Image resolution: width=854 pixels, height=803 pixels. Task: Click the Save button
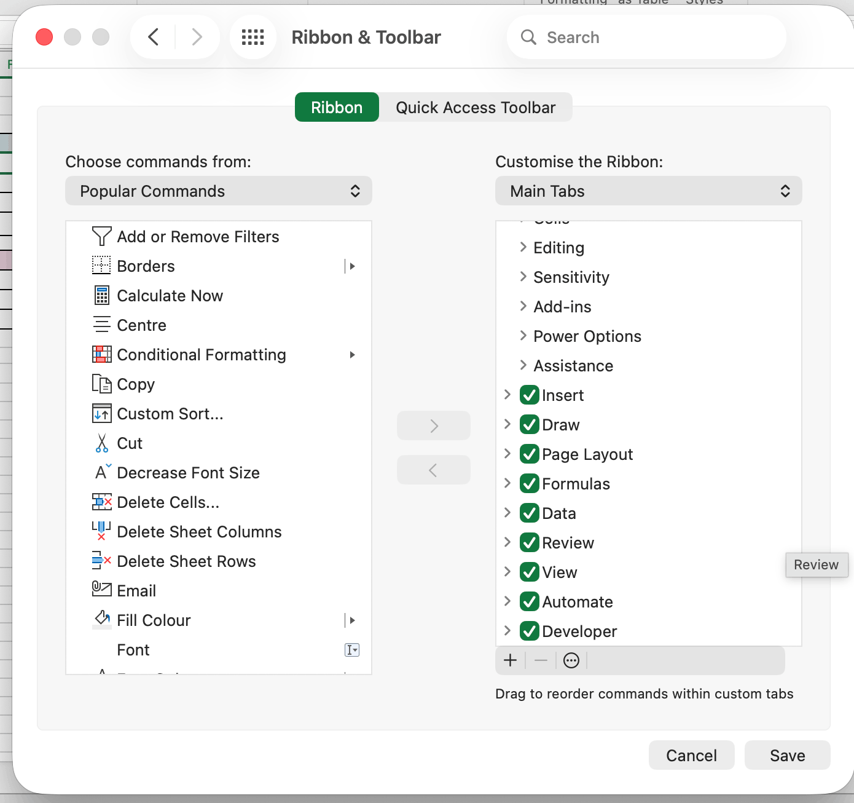pos(787,755)
